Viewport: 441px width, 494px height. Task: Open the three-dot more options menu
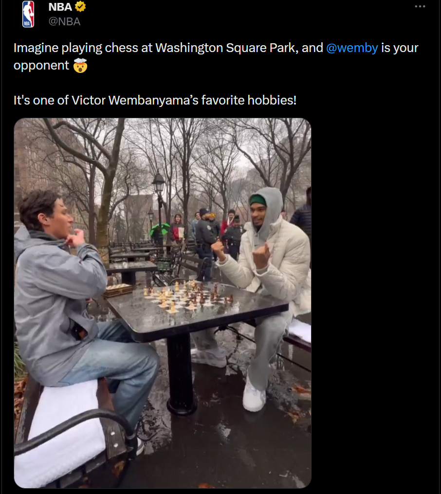click(x=420, y=6)
